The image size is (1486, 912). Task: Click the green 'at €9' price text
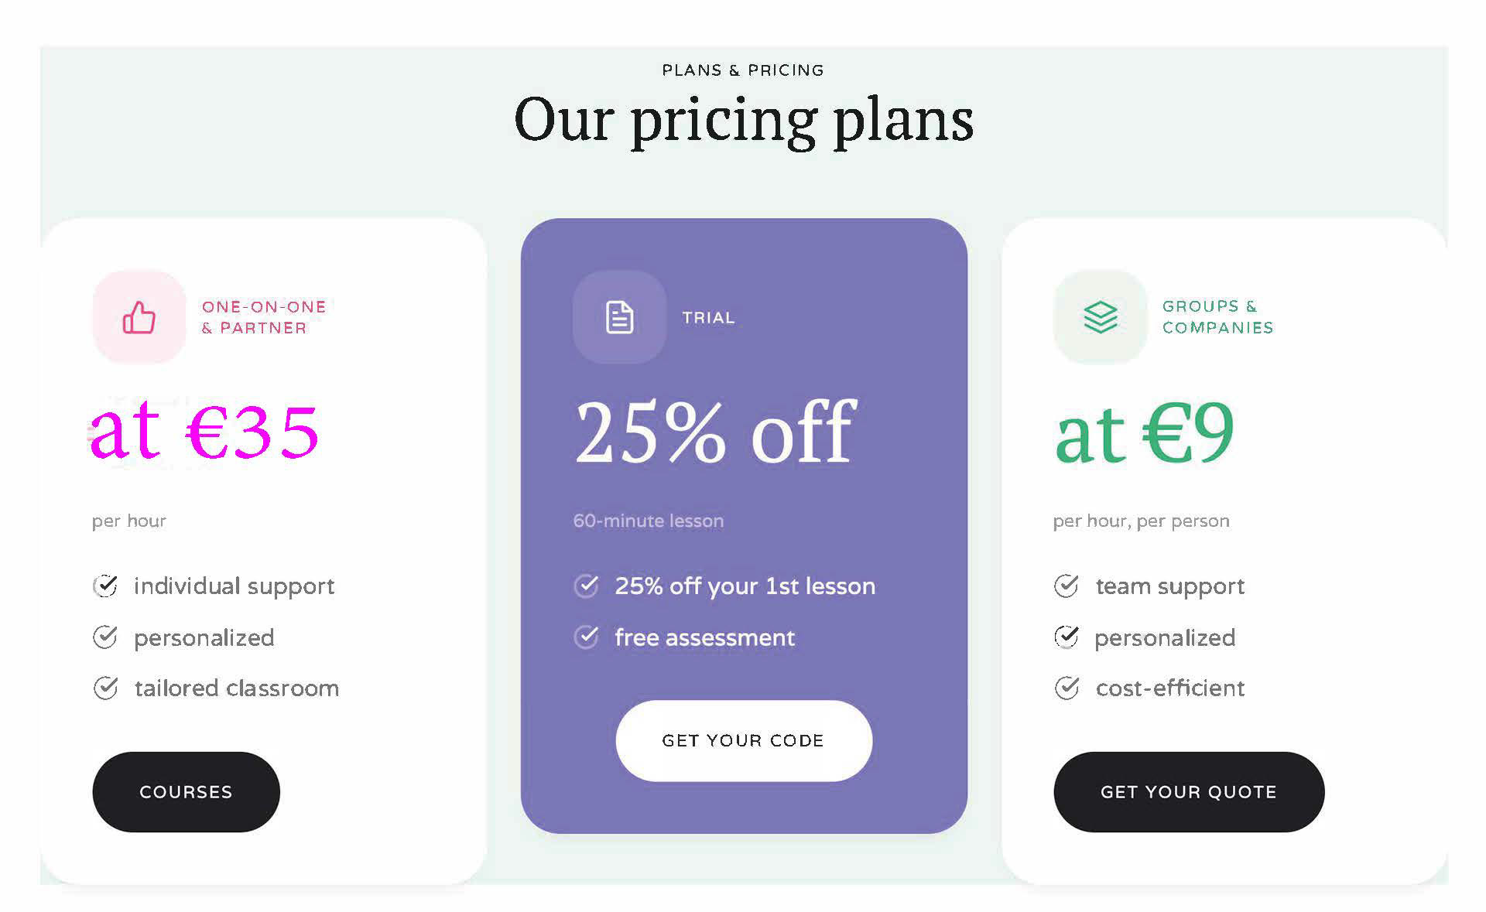[1144, 432]
